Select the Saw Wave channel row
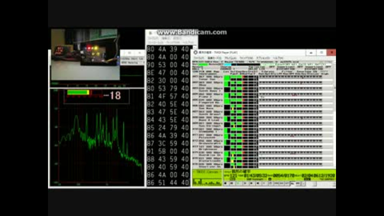Viewport: 384px width, 216px height. click(262, 107)
